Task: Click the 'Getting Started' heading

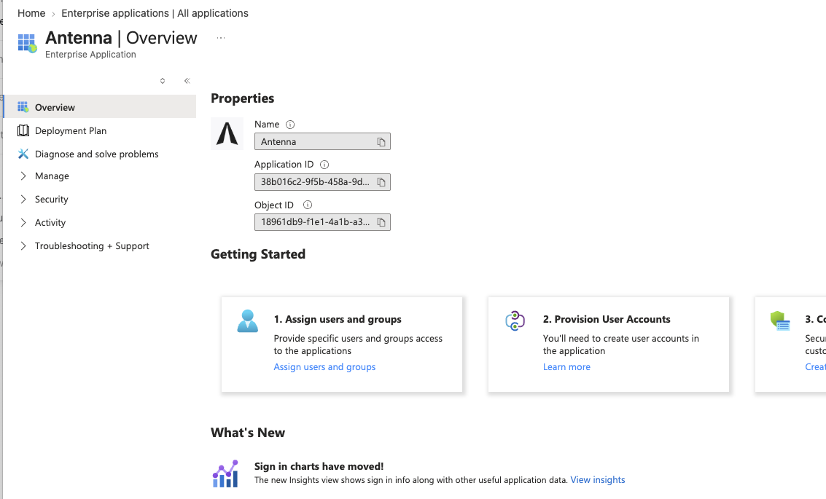Action: pyautogui.click(x=258, y=254)
